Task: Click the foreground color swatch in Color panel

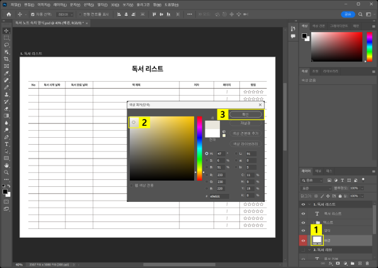Action: point(304,36)
